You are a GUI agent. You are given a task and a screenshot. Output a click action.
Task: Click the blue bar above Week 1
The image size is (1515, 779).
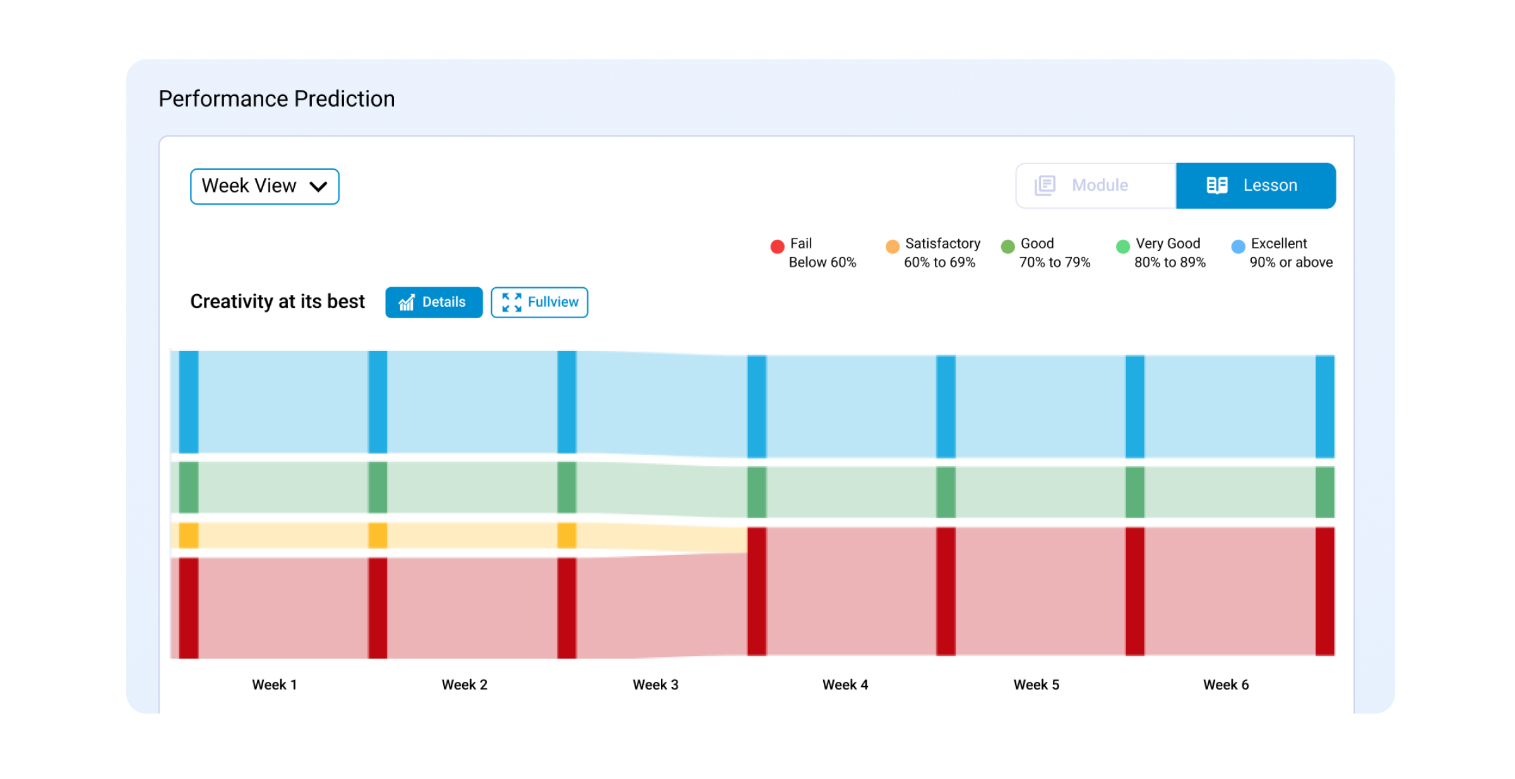[x=189, y=402]
